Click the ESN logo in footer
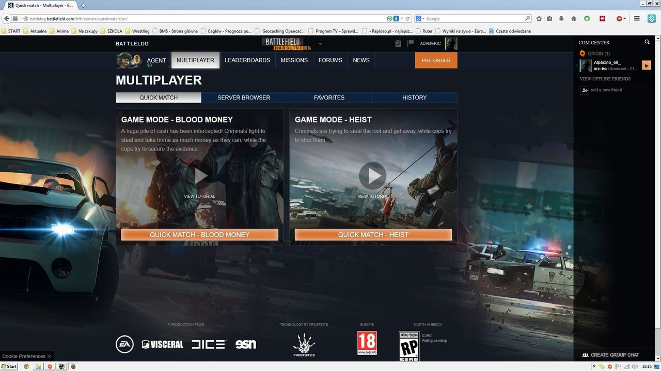The width and height of the screenshot is (661, 371). [246, 344]
